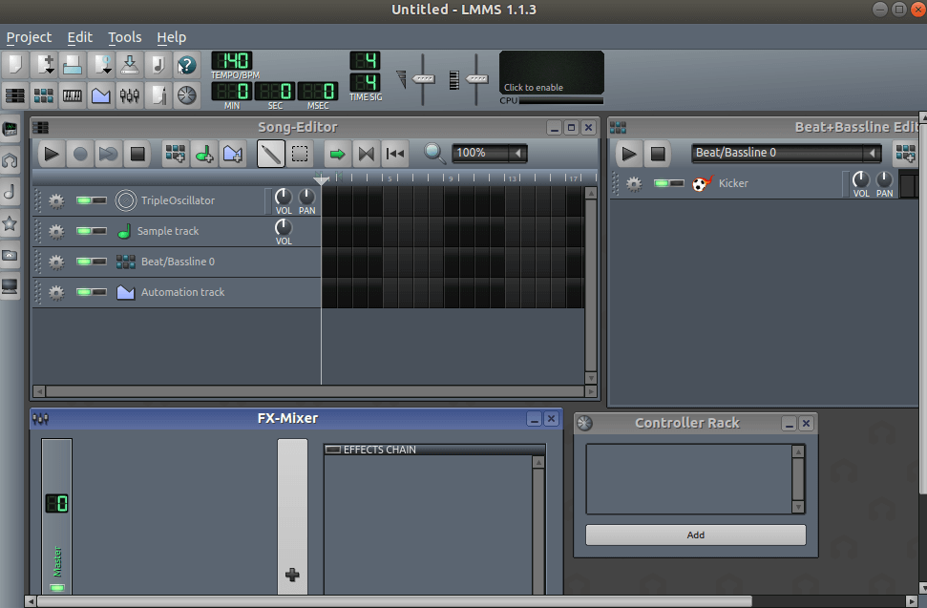The width and height of the screenshot is (927, 608).
Task: Create a new project from toolbar
Action: pyautogui.click(x=14, y=64)
